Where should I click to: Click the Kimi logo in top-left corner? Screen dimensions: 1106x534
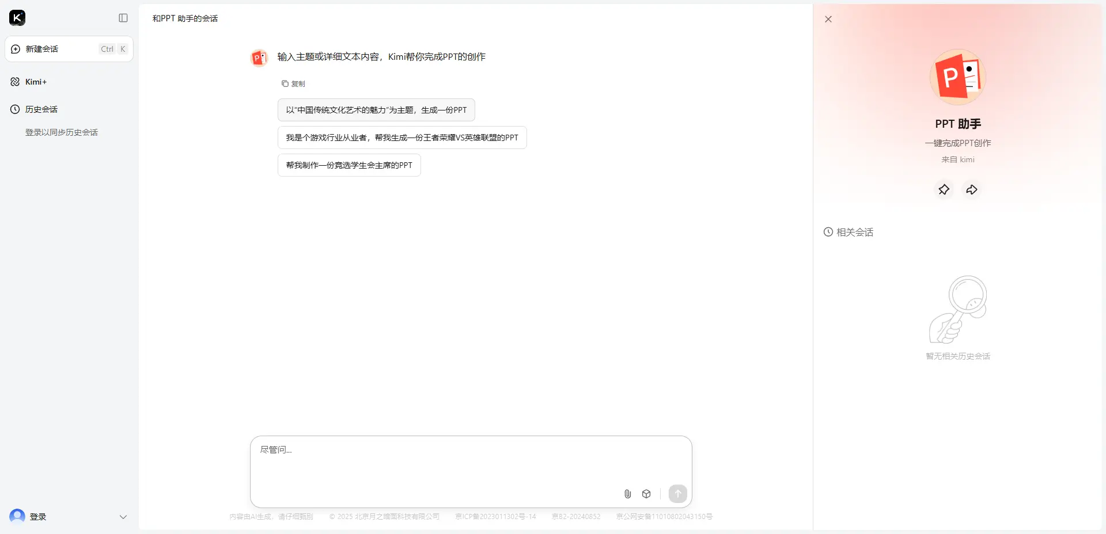[17, 17]
